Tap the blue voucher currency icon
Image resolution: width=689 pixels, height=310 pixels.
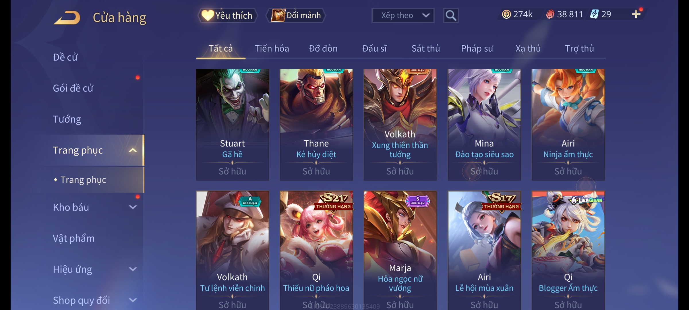(x=594, y=14)
